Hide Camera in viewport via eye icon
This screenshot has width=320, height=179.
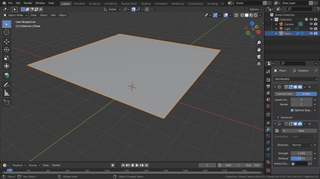pyautogui.click(x=311, y=24)
